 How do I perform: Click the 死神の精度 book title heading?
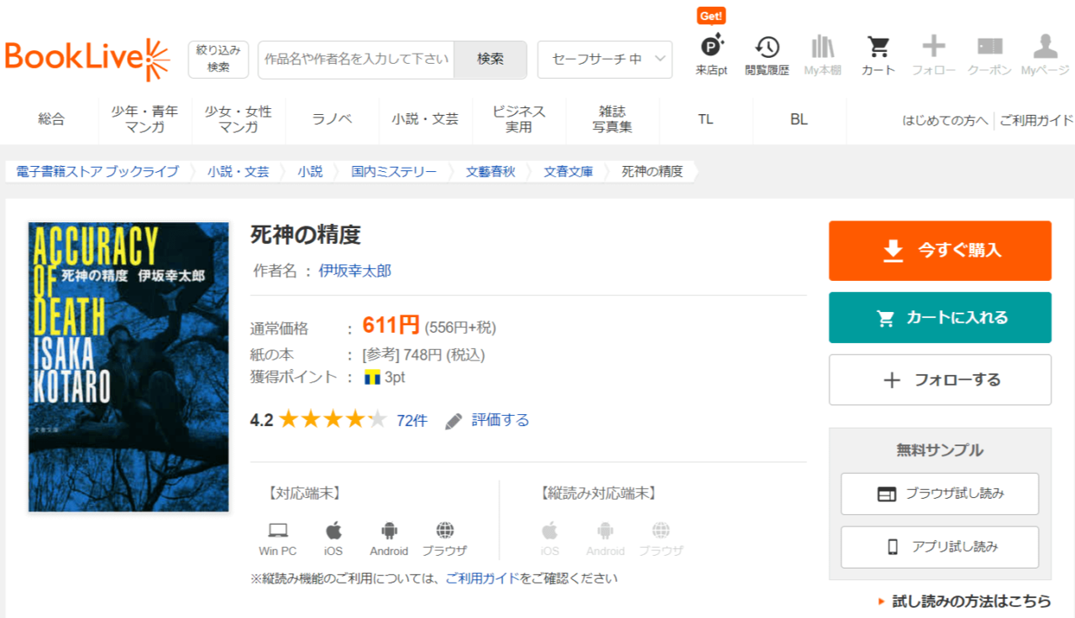pyautogui.click(x=306, y=235)
